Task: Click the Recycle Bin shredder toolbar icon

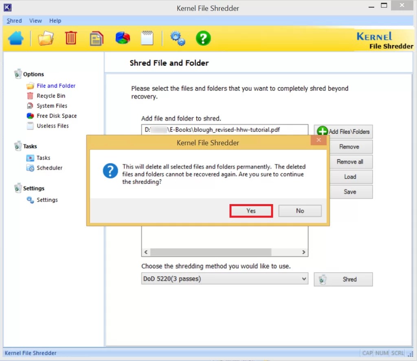Action: point(71,37)
